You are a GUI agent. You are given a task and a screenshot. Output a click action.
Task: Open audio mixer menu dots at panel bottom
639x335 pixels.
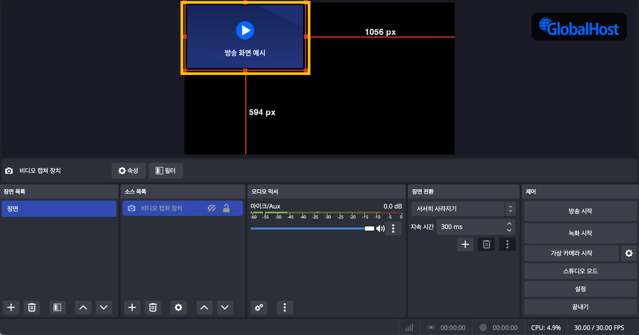[x=285, y=307]
